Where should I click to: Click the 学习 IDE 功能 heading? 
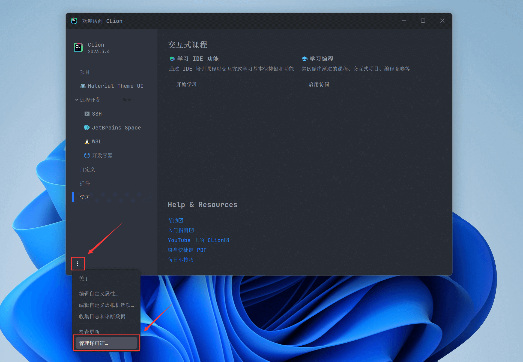(x=198, y=59)
